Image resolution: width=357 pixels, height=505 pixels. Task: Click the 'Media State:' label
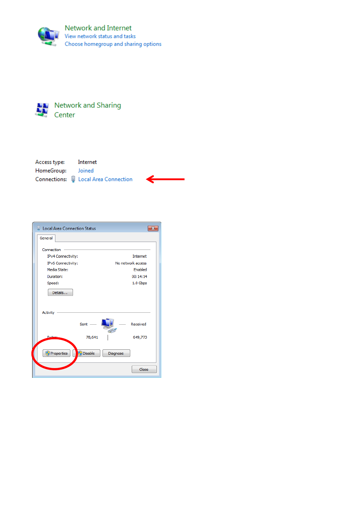tap(58, 270)
